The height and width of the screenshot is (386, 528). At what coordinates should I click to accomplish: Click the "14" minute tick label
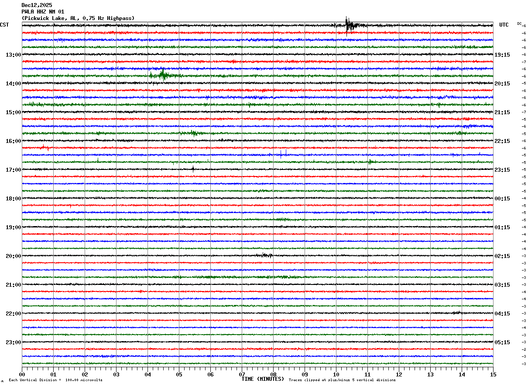[462, 374]
